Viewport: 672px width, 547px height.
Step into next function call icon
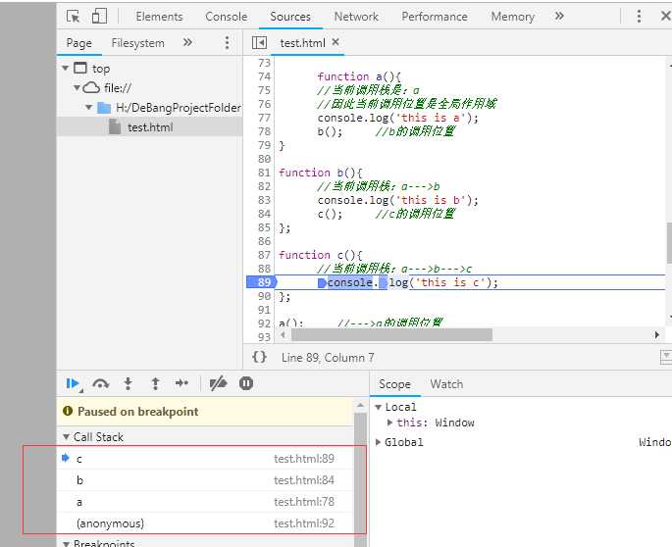(128, 384)
